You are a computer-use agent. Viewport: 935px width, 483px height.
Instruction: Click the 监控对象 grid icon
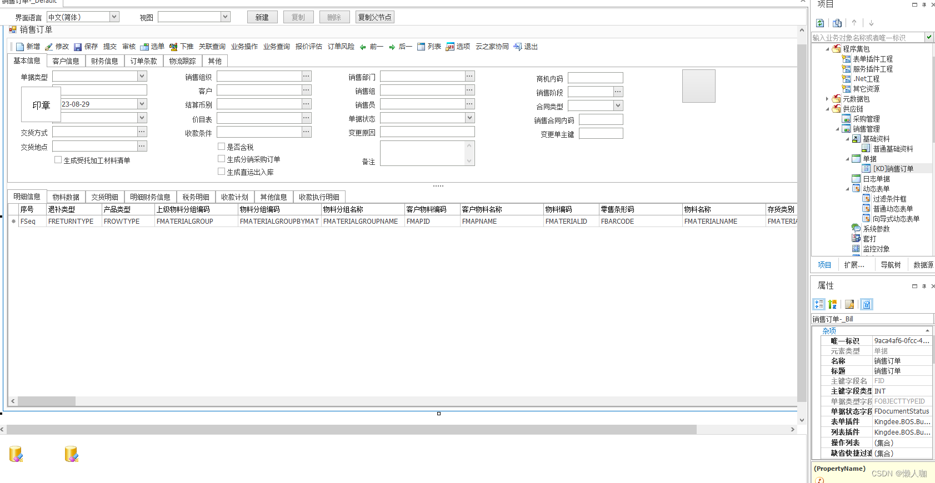[x=856, y=249]
